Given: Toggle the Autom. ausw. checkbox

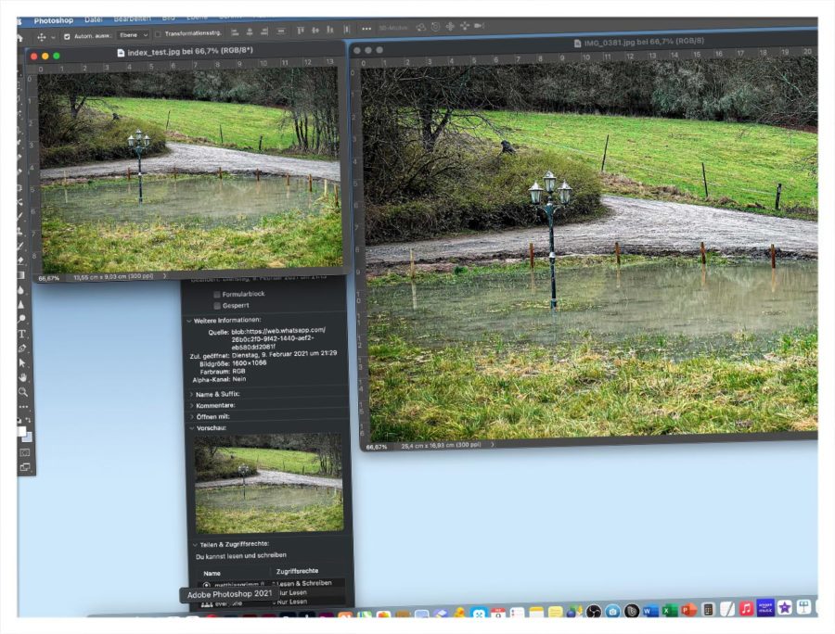Looking at the screenshot, I should 67,37.
